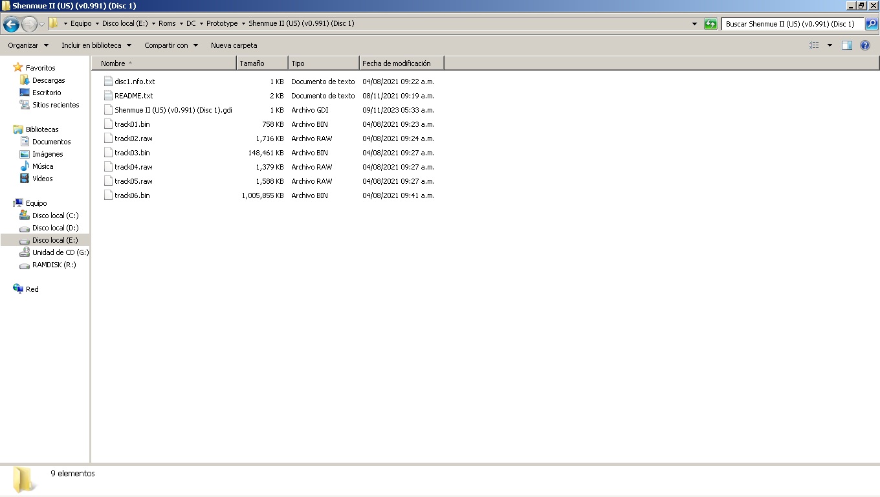Viewport: 880px width, 497px height.
Task: Click Equipo computer icon in sidebar
Action: [18, 203]
